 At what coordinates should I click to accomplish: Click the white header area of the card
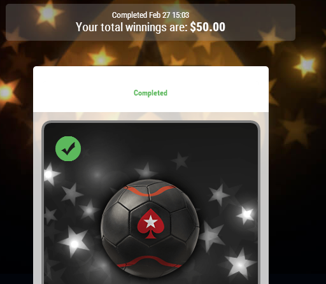tap(151, 89)
